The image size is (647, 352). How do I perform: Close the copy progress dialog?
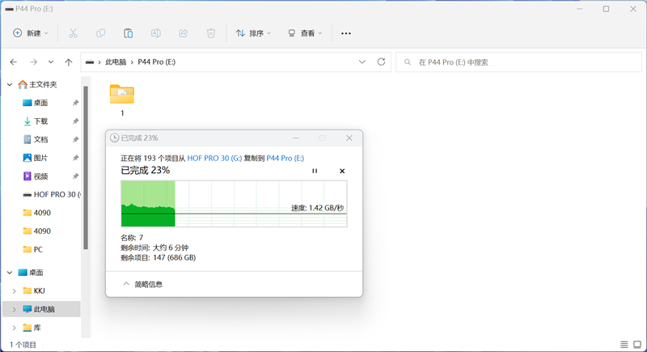click(349, 138)
